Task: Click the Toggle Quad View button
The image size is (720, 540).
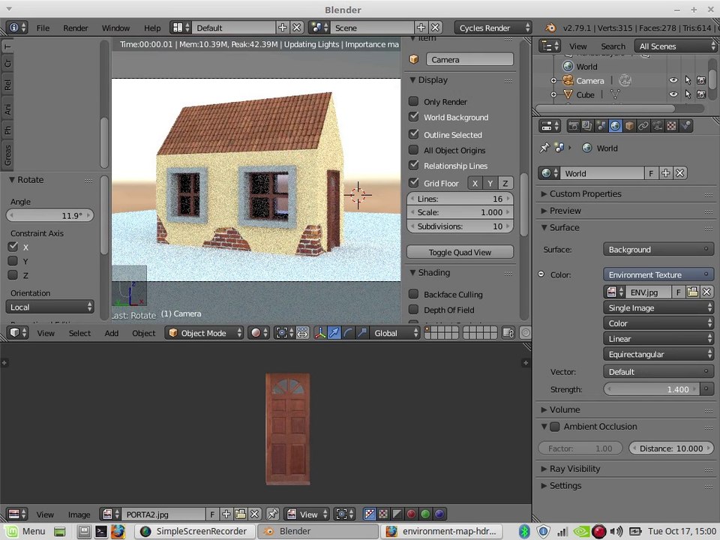Action: (460, 252)
